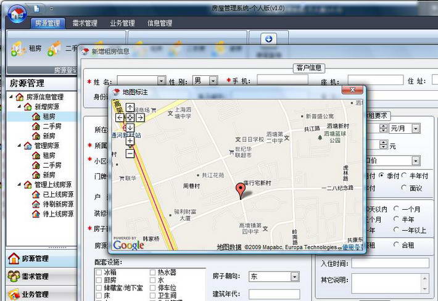
Task: Click the 入住时间 input field
Action: pos(390,263)
